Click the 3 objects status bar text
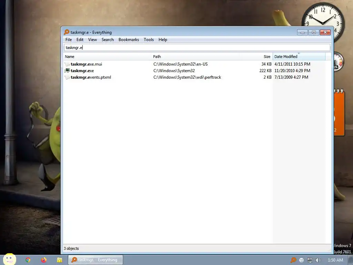353x265 pixels. coord(71,248)
